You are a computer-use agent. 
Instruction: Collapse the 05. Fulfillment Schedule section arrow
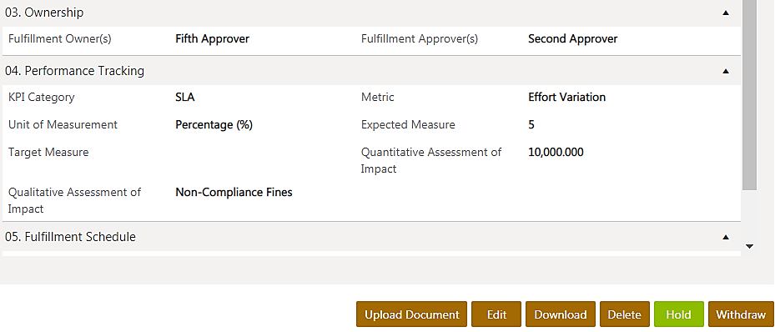tap(726, 237)
